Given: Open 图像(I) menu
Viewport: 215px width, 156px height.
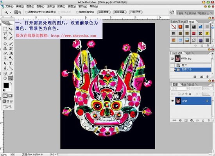Looking at the screenshot, I should tap(30, 6).
